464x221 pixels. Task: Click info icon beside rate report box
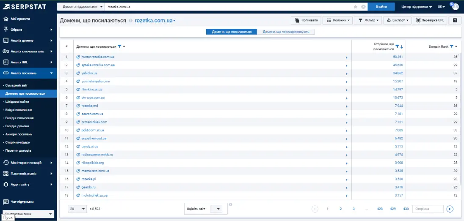(231, 205)
